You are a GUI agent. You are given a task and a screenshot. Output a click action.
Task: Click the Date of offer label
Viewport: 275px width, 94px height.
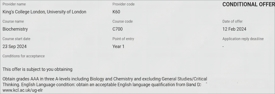[232, 21]
